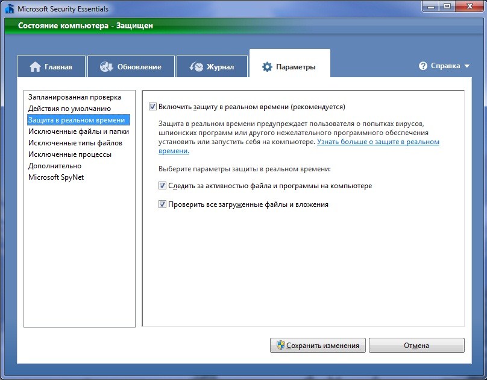This screenshot has width=487, height=380.
Task: Uncheck Следить за активностью файла checkbox
Action: tap(162, 186)
